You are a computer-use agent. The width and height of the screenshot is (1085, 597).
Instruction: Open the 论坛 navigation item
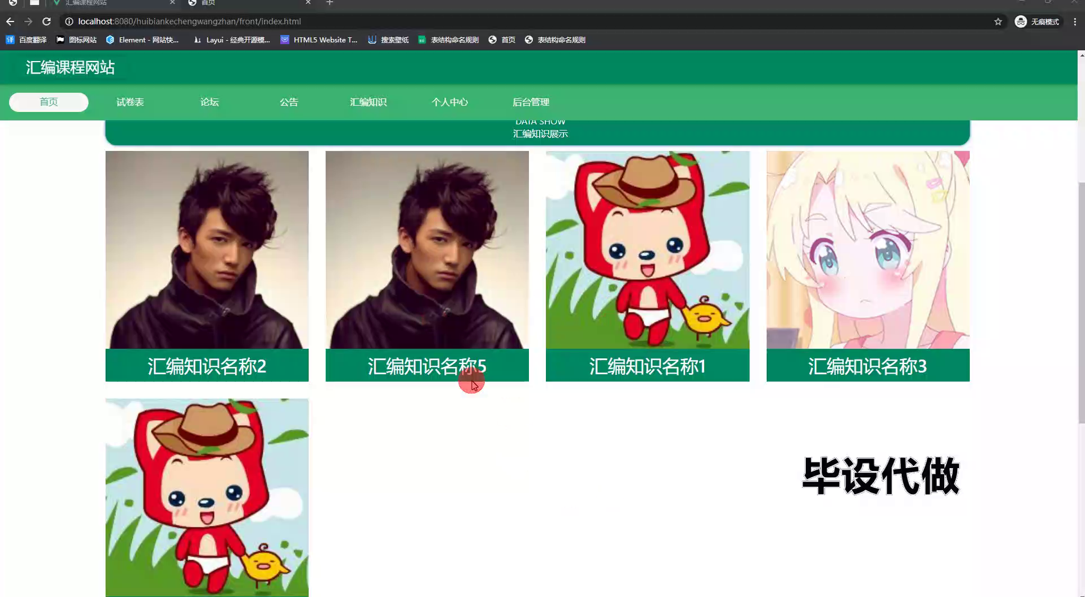click(210, 102)
